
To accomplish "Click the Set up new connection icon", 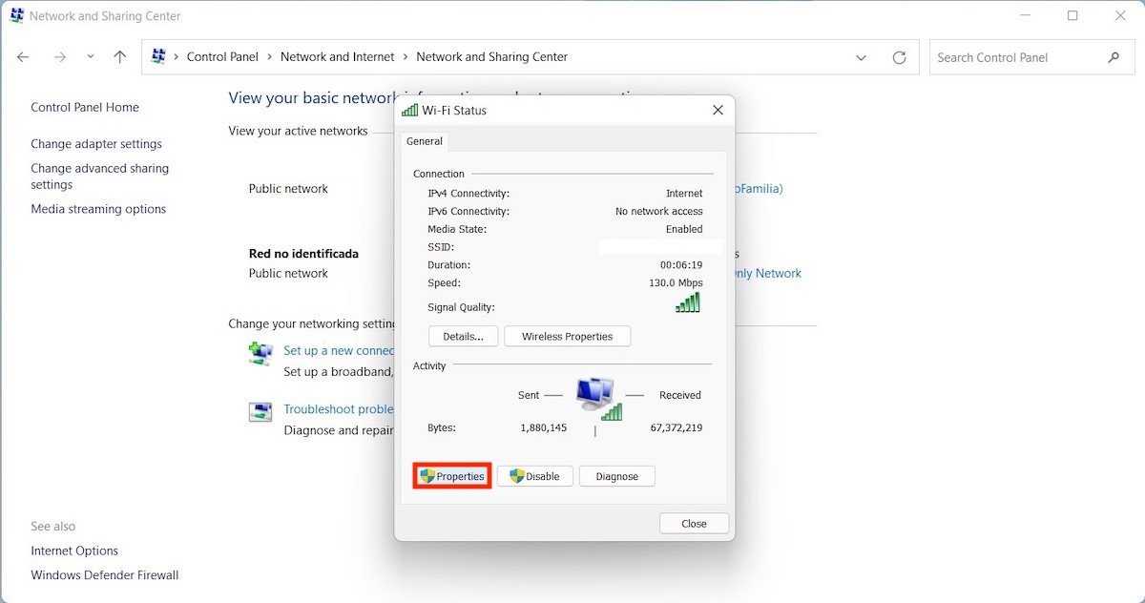I will pos(260,353).
